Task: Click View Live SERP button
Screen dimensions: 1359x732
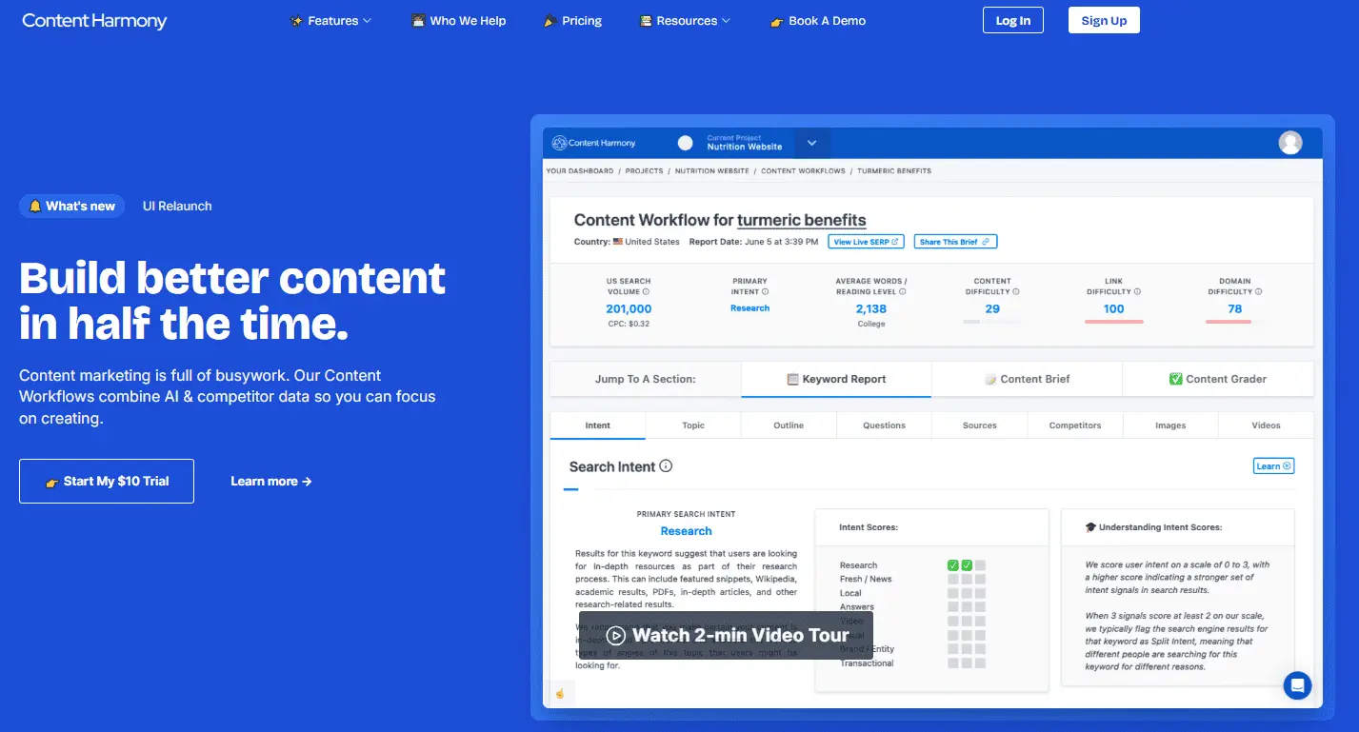Action: click(866, 242)
